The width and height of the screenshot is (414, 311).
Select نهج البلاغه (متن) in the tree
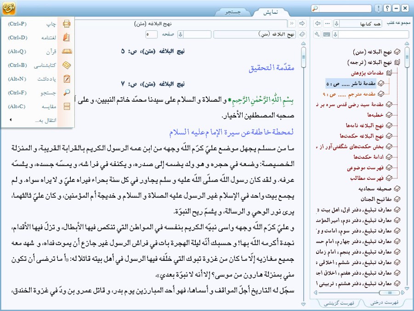tap(372, 52)
